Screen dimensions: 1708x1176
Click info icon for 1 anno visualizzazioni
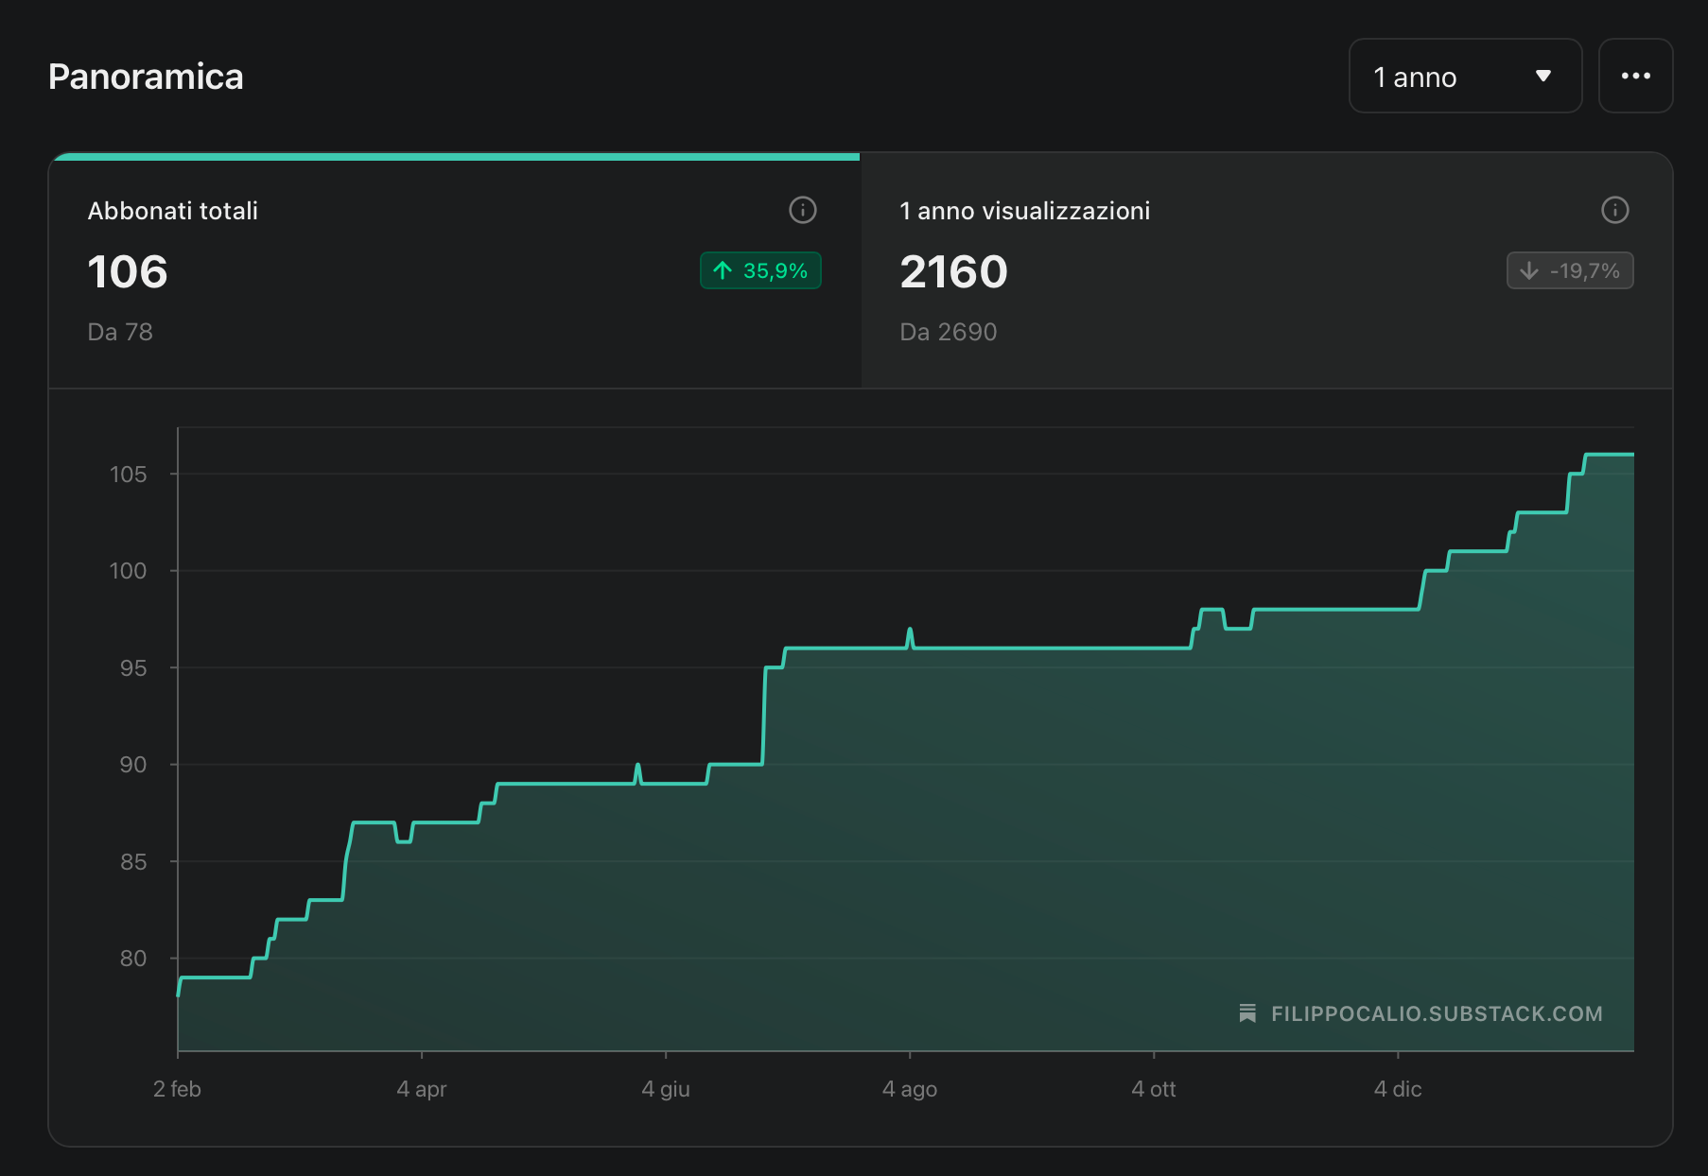point(1614,210)
